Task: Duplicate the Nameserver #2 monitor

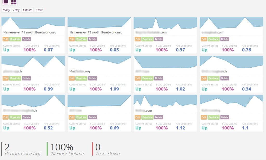Action: coord(81,39)
